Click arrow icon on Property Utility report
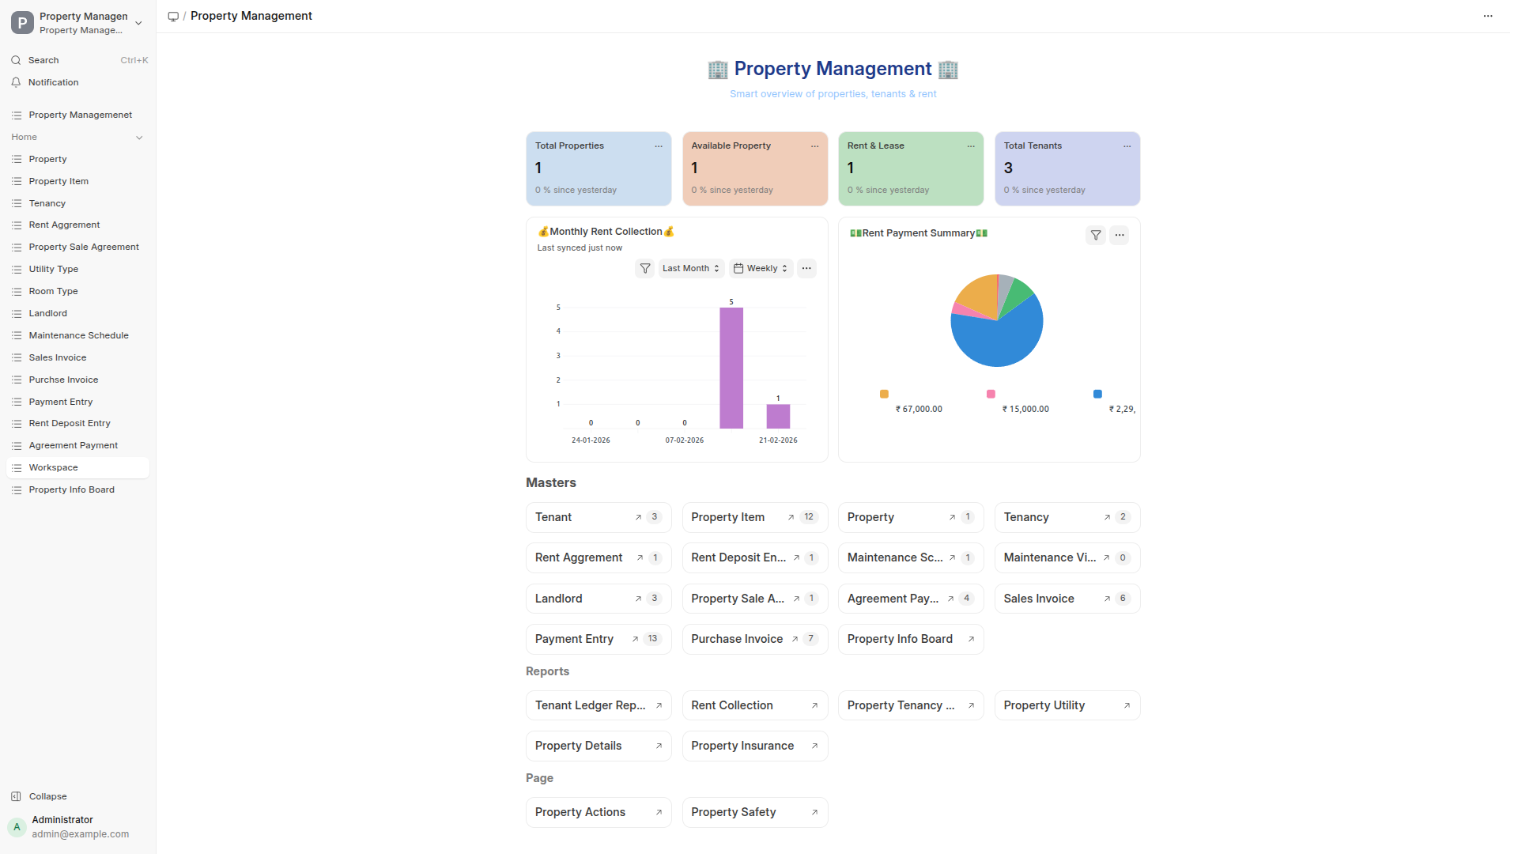This screenshot has width=1518, height=854. [1127, 705]
